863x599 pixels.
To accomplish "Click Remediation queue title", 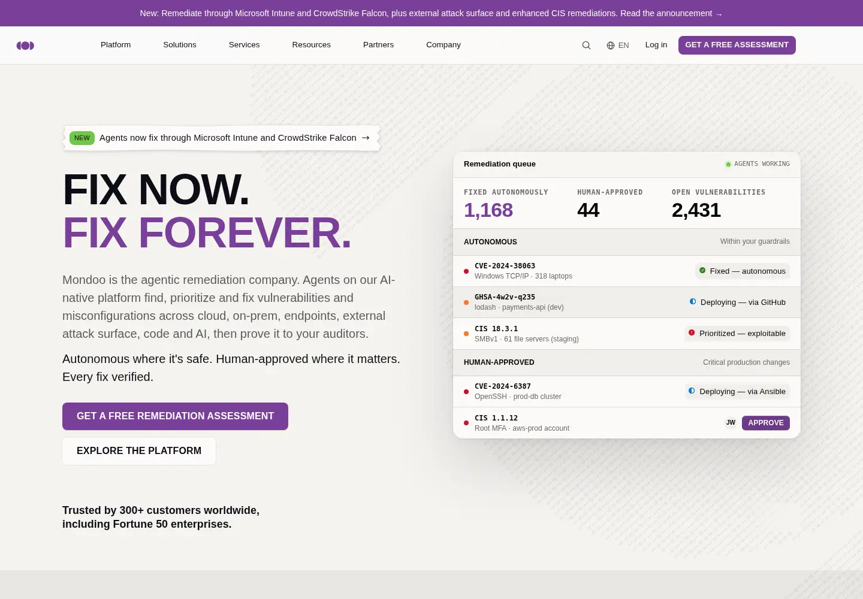I will [500, 164].
